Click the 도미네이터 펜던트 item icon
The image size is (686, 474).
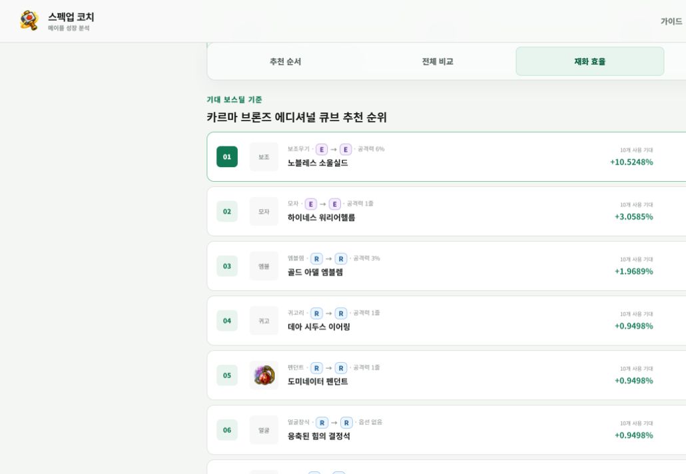point(264,375)
